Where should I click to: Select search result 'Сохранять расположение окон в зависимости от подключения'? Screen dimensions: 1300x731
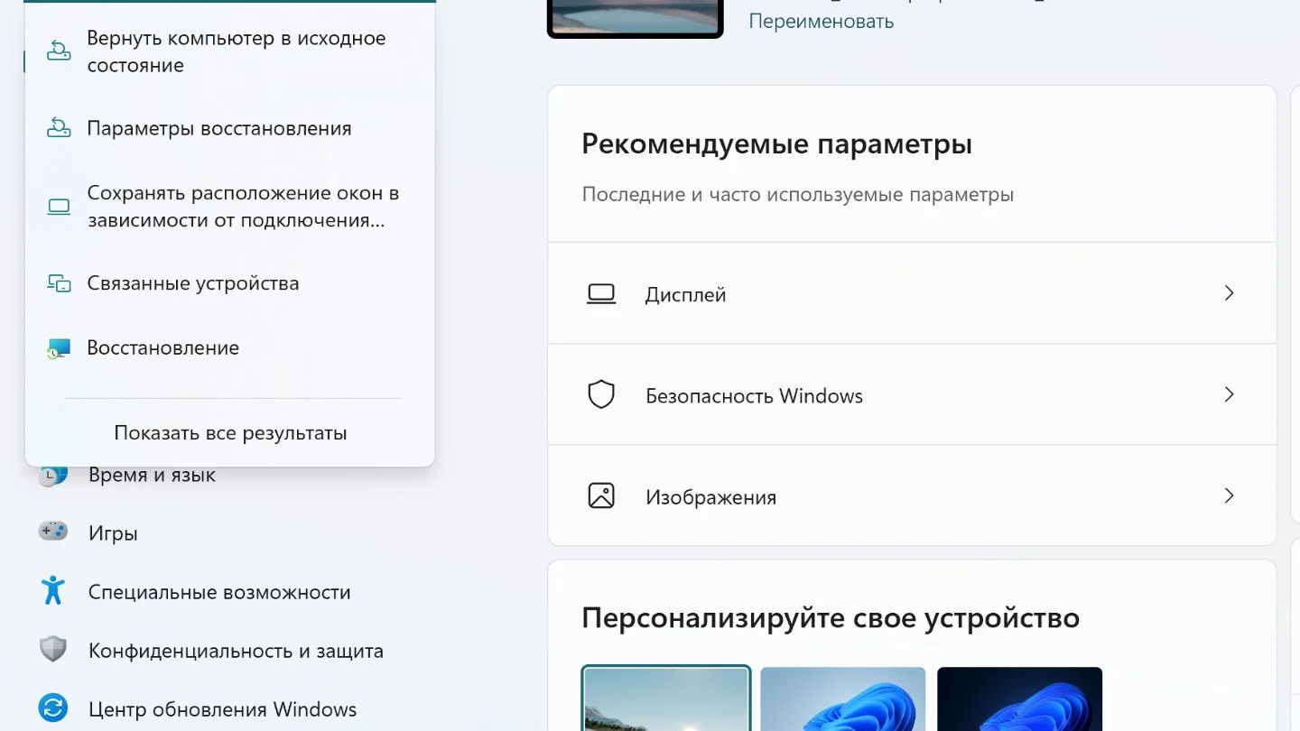[x=230, y=207]
